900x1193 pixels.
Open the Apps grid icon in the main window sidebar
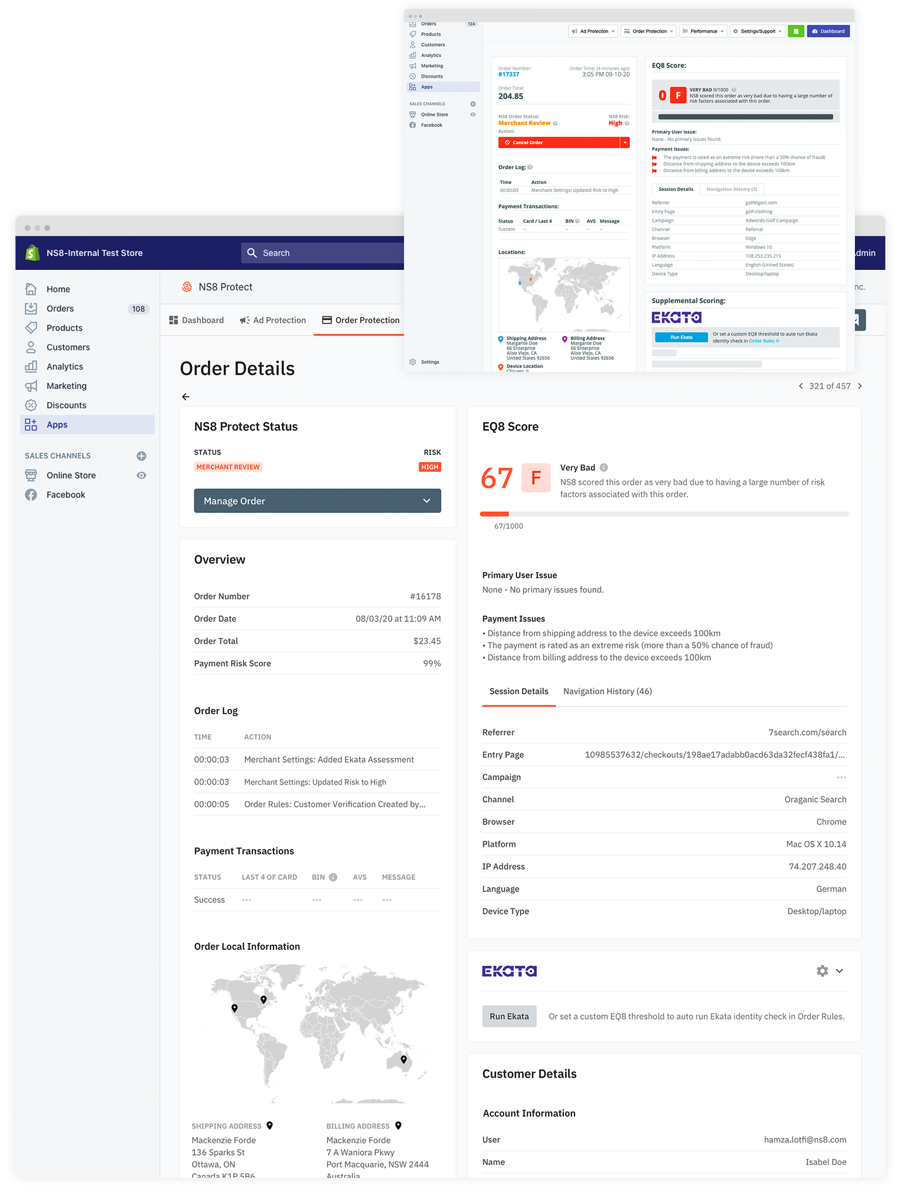point(31,425)
